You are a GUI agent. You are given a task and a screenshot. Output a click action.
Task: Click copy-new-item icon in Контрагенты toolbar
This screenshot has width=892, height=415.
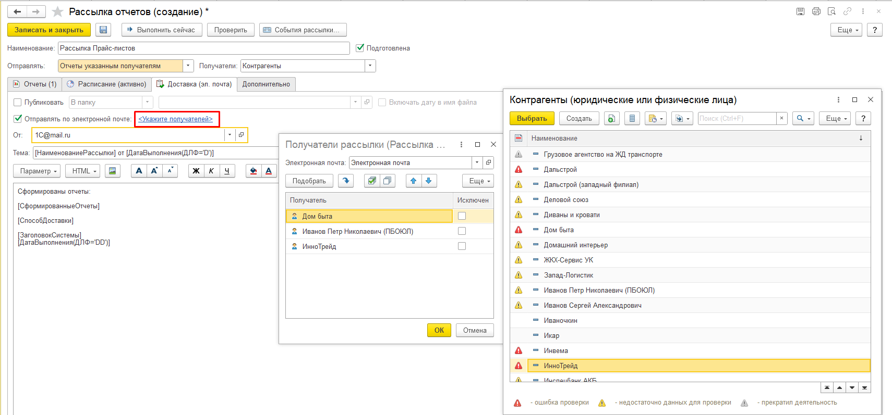tap(611, 118)
